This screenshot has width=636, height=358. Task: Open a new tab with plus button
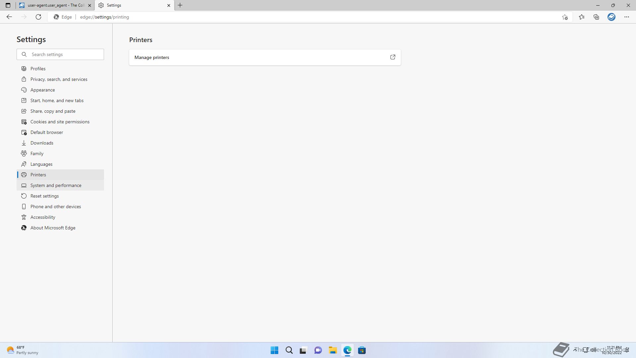(x=180, y=5)
